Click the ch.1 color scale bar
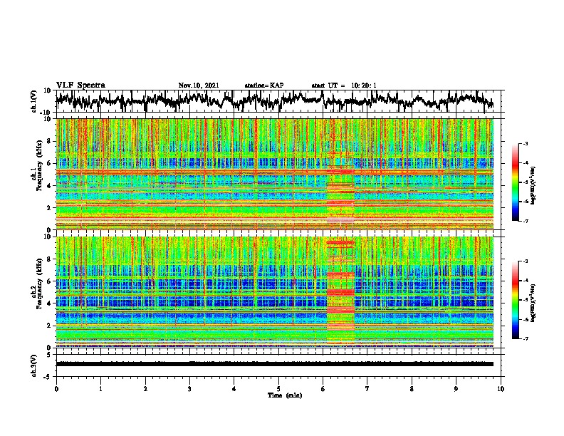The image size is (564, 436). point(515,182)
